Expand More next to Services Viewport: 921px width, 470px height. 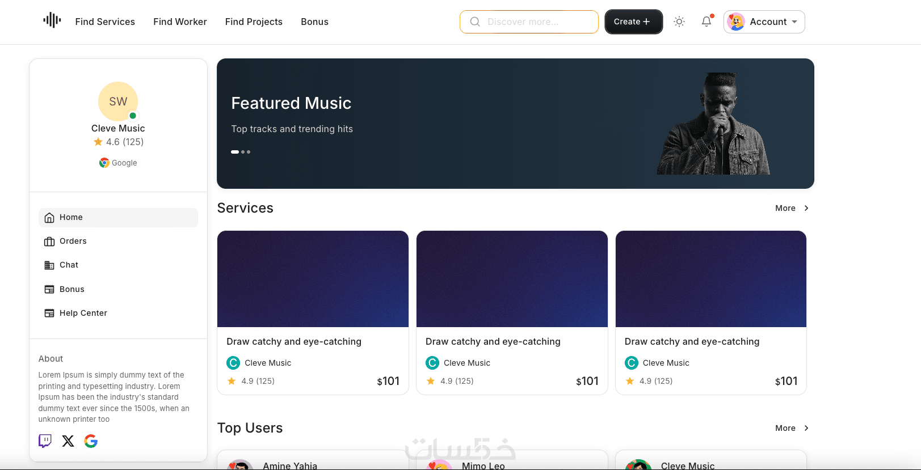click(792, 208)
